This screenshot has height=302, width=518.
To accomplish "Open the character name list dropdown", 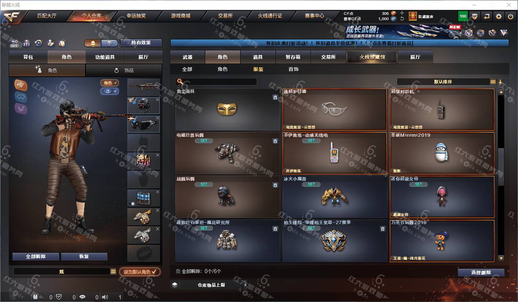I will [x=113, y=271].
